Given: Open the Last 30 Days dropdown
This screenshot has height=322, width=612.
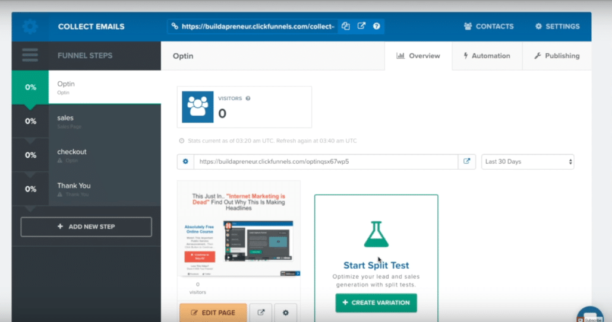Looking at the screenshot, I should (528, 161).
